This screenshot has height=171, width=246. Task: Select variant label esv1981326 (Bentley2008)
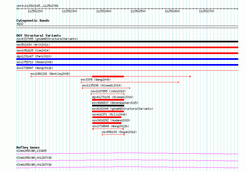50,74
